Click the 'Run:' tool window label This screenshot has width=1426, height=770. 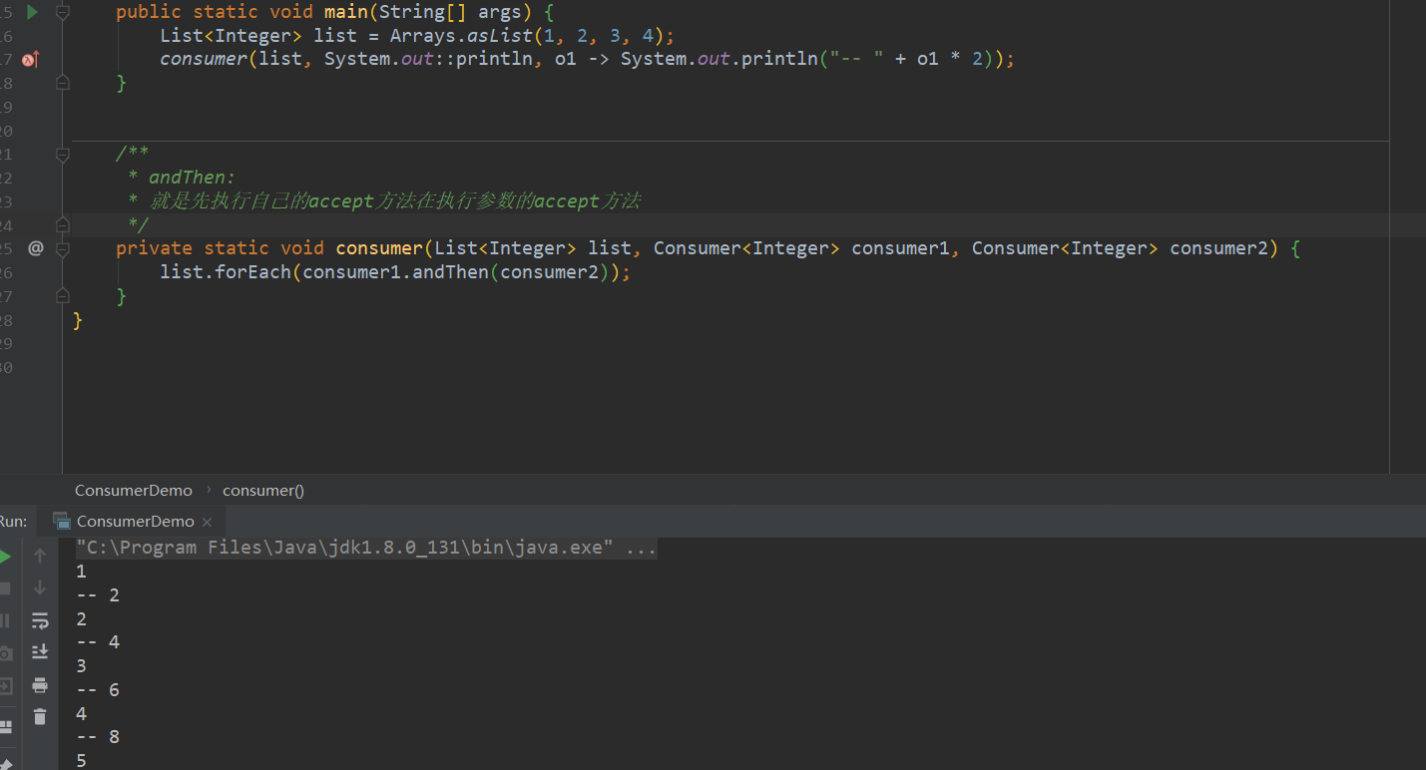pyautogui.click(x=13, y=522)
